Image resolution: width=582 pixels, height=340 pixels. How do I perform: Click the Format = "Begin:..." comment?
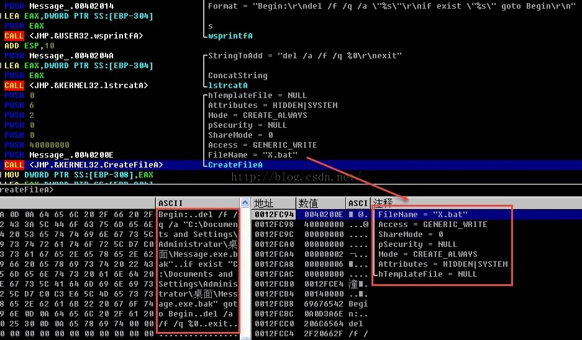point(391,6)
